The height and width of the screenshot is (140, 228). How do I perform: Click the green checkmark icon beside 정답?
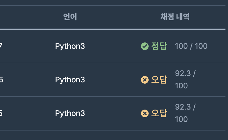(145, 46)
